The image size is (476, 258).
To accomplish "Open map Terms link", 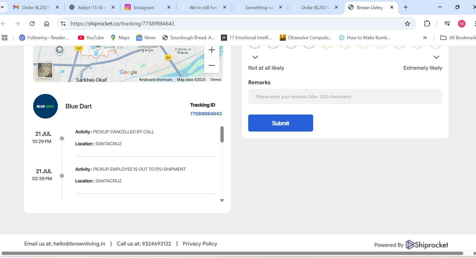I will (x=216, y=80).
